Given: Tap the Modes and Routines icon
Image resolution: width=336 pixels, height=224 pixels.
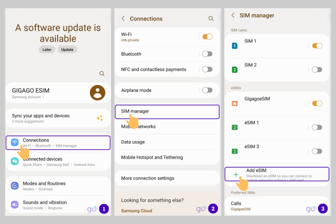Looking at the screenshot, I should [x=15, y=186].
